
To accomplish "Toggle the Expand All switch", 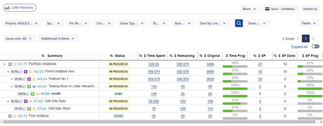I will pyautogui.click(x=315, y=47).
